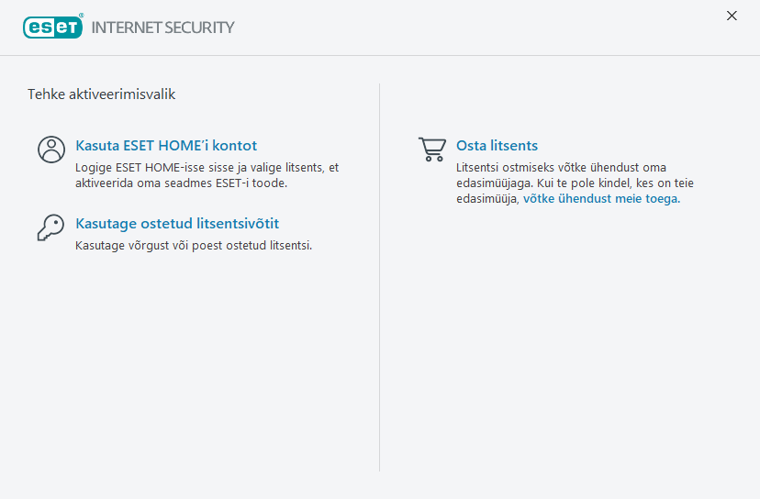Click the vertical divider between option columns
Image resolution: width=760 pixels, height=499 pixels.
380,275
